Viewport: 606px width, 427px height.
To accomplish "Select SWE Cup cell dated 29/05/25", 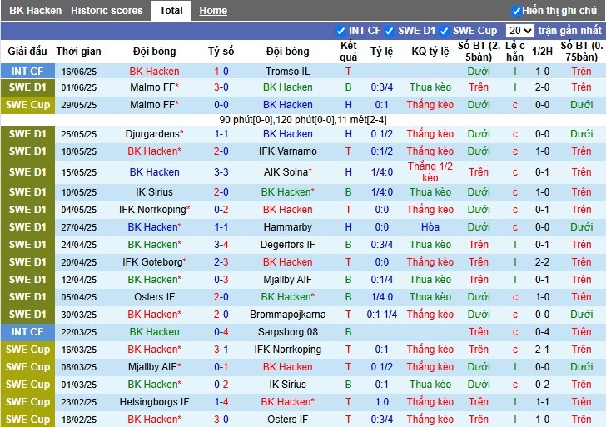I will [x=27, y=105].
